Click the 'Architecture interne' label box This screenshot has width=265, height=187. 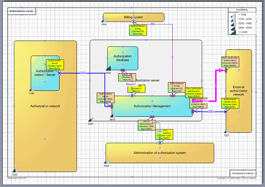click(x=243, y=173)
